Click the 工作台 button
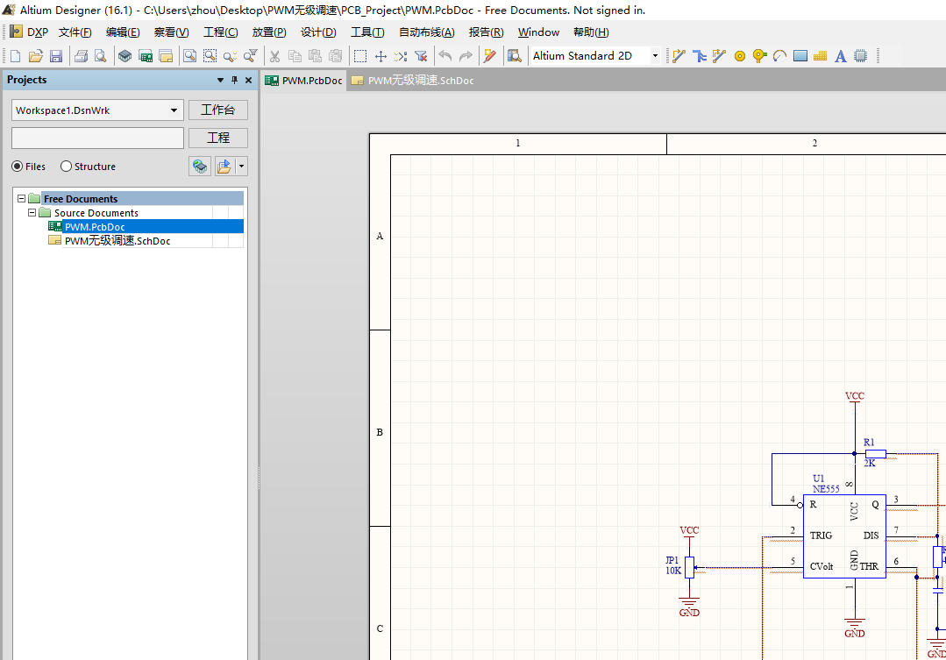The width and height of the screenshot is (946, 660). tap(217, 110)
